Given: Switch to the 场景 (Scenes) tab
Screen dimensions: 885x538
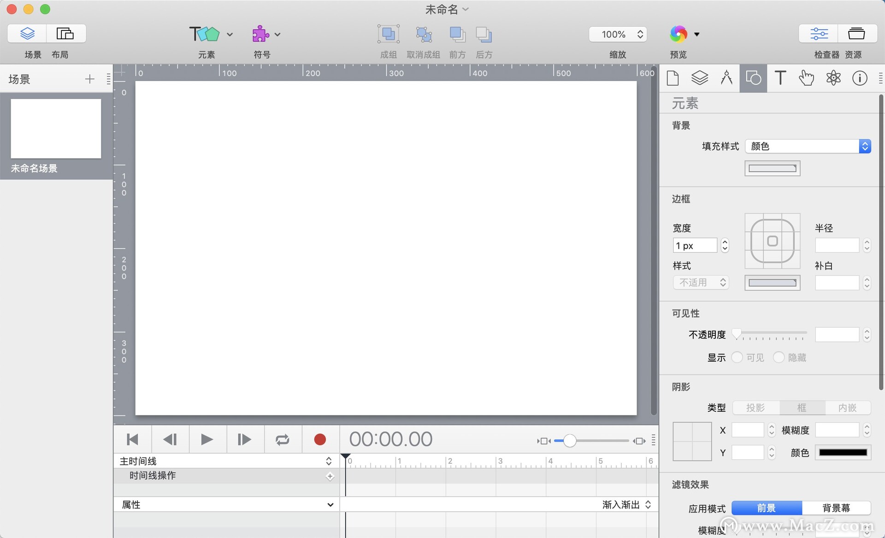Looking at the screenshot, I should click(27, 33).
